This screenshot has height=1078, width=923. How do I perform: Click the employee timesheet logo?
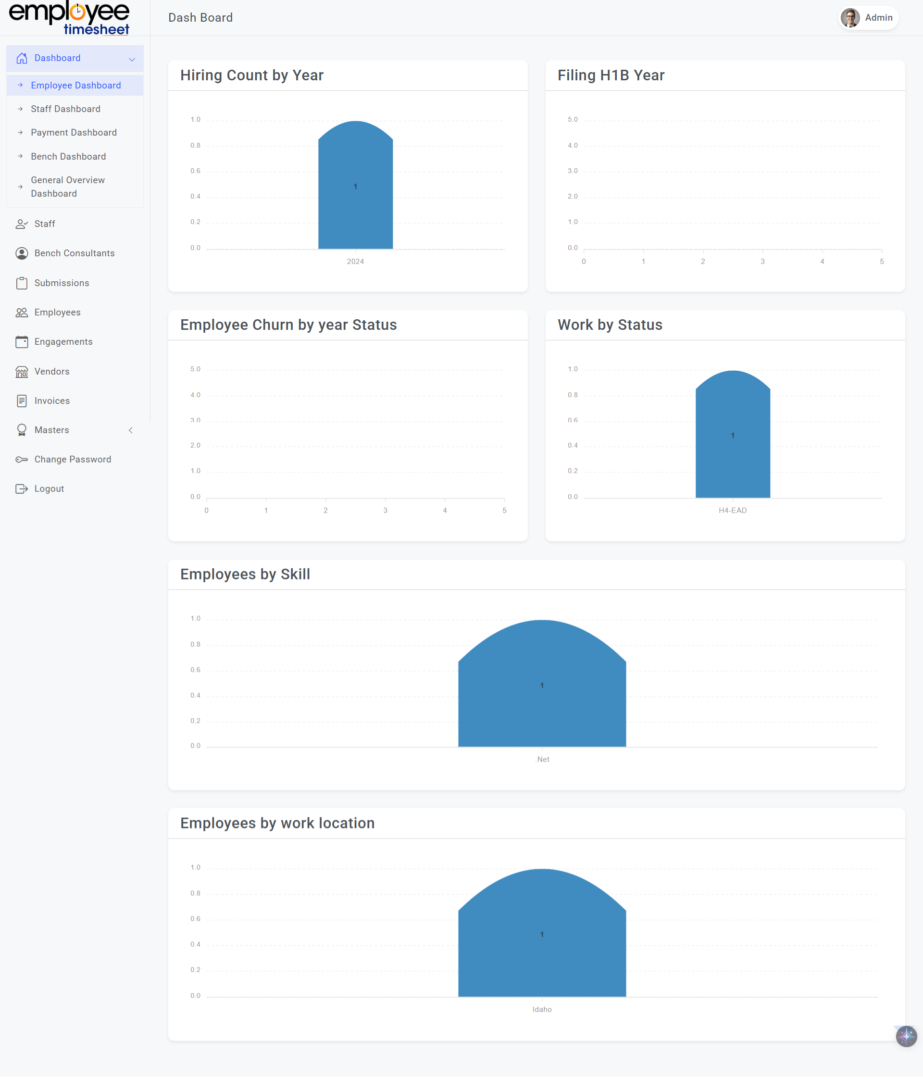tap(69, 18)
